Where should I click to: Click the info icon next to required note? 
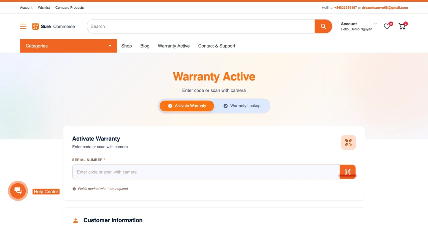[74, 189]
